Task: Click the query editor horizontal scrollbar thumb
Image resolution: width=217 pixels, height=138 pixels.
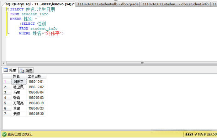Action: click(142, 63)
